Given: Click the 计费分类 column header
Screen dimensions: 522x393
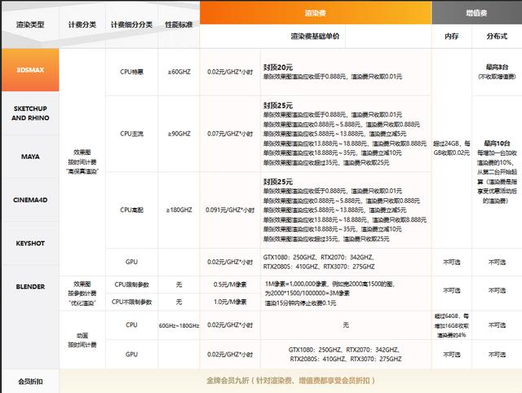Looking at the screenshot, I should coord(82,24).
